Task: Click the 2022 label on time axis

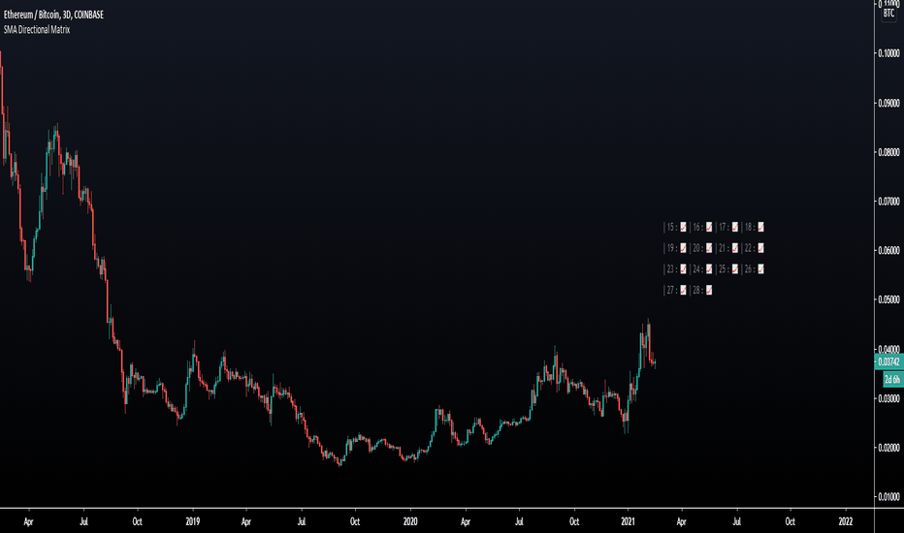Action: click(846, 521)
